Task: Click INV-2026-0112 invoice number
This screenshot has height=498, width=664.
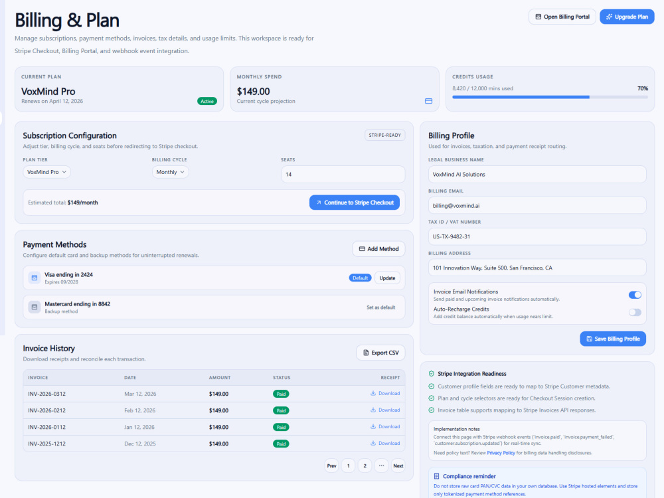Action: coord(47,427)
